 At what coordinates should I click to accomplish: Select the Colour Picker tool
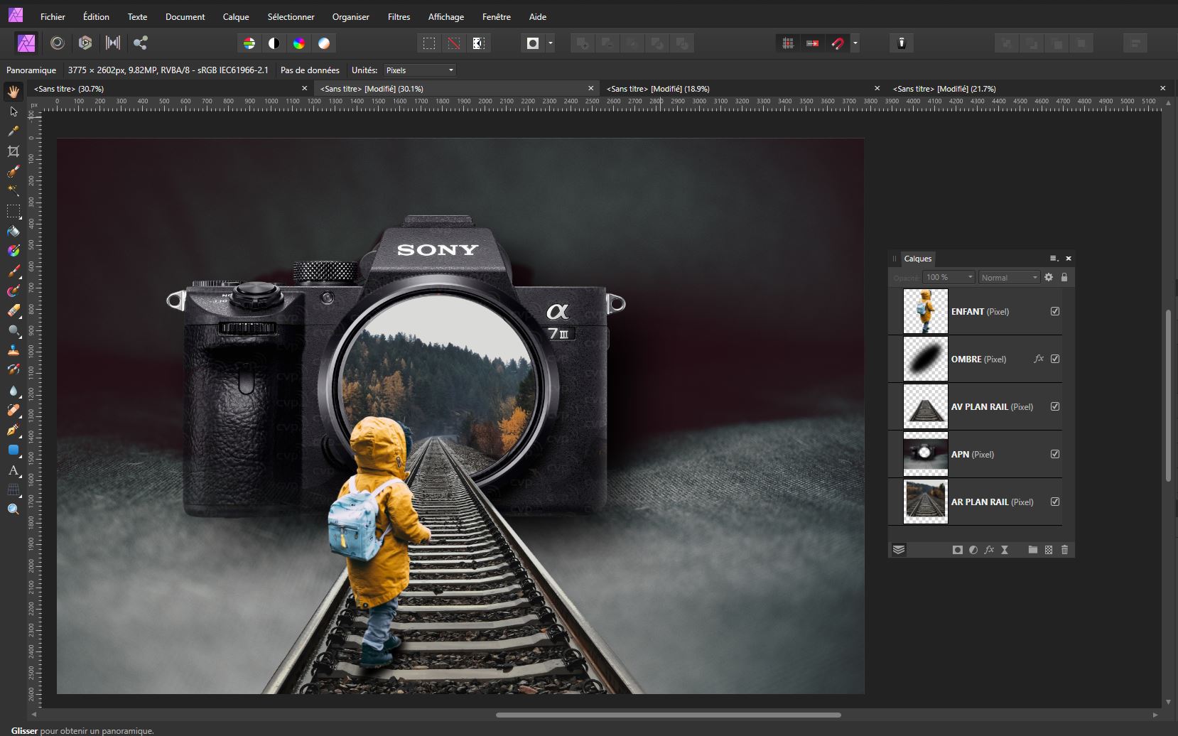coord(13,131)
